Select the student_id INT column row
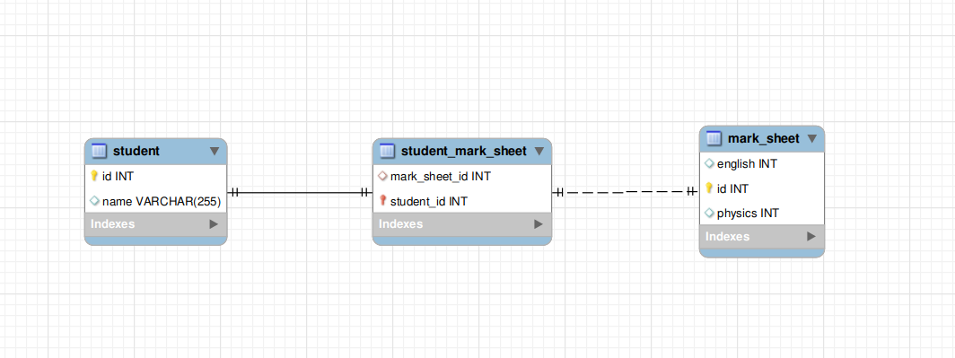This screenshot has width=955, height=358. (x=462, y=201)
